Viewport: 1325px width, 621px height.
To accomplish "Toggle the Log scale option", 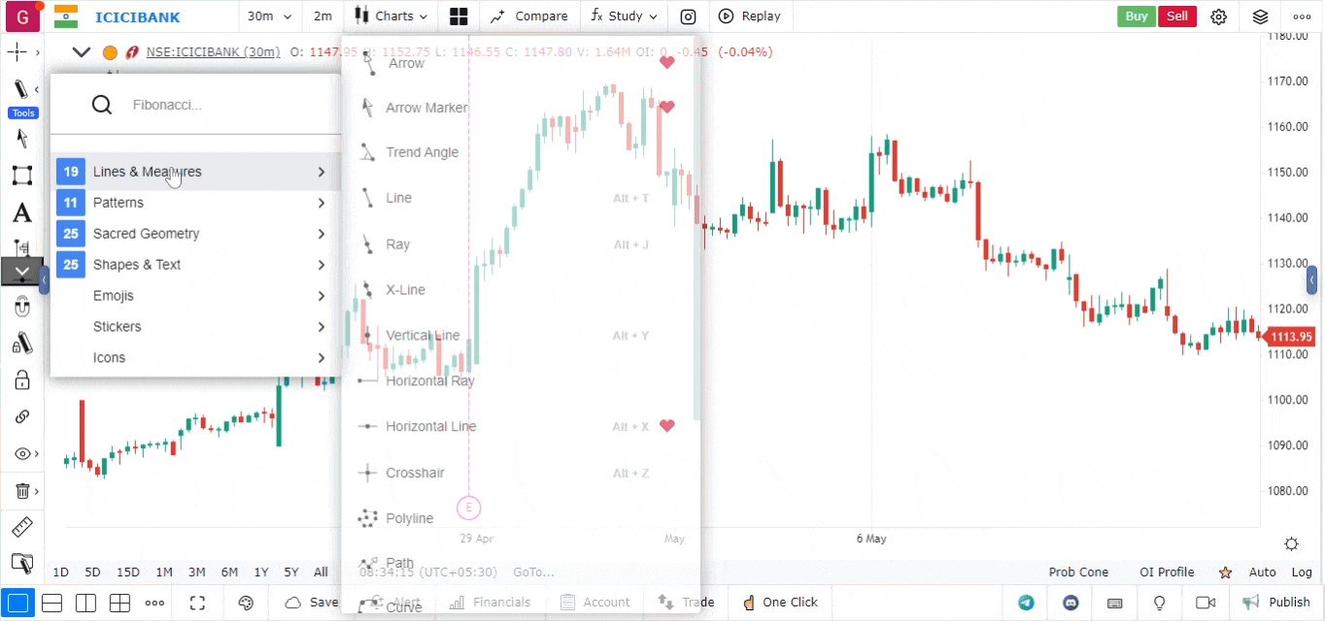I will pos(1302,572).
